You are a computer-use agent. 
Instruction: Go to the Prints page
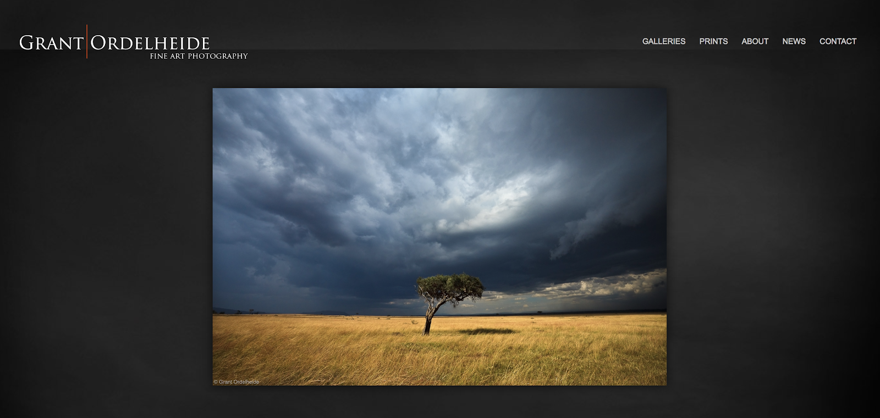pos(713,41)
